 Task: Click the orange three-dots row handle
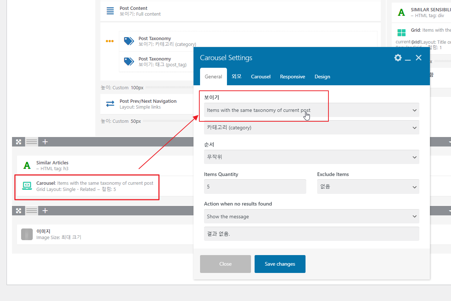[x=109, y=41]
